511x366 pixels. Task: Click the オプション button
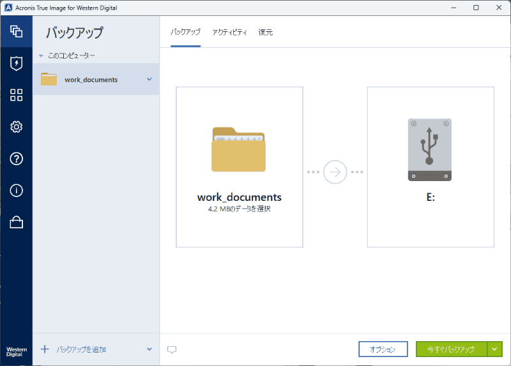point(383,349)
